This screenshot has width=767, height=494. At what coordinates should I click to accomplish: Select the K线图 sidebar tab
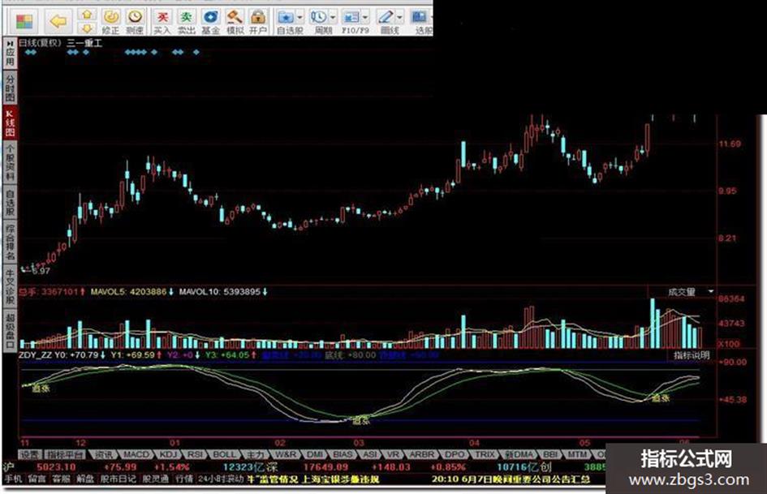[x=10, y=122]
